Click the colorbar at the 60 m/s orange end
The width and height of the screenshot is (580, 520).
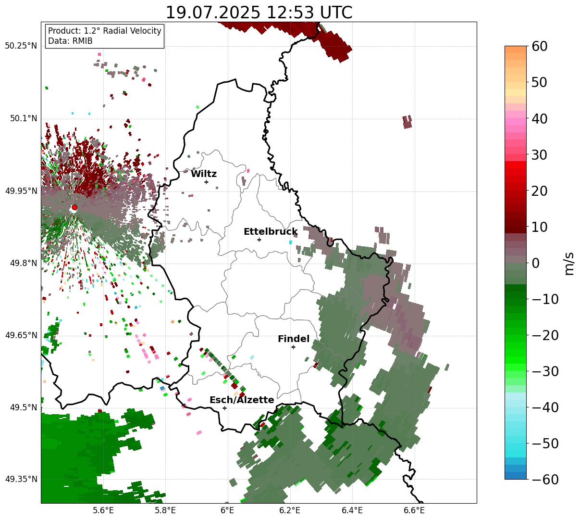516,49
